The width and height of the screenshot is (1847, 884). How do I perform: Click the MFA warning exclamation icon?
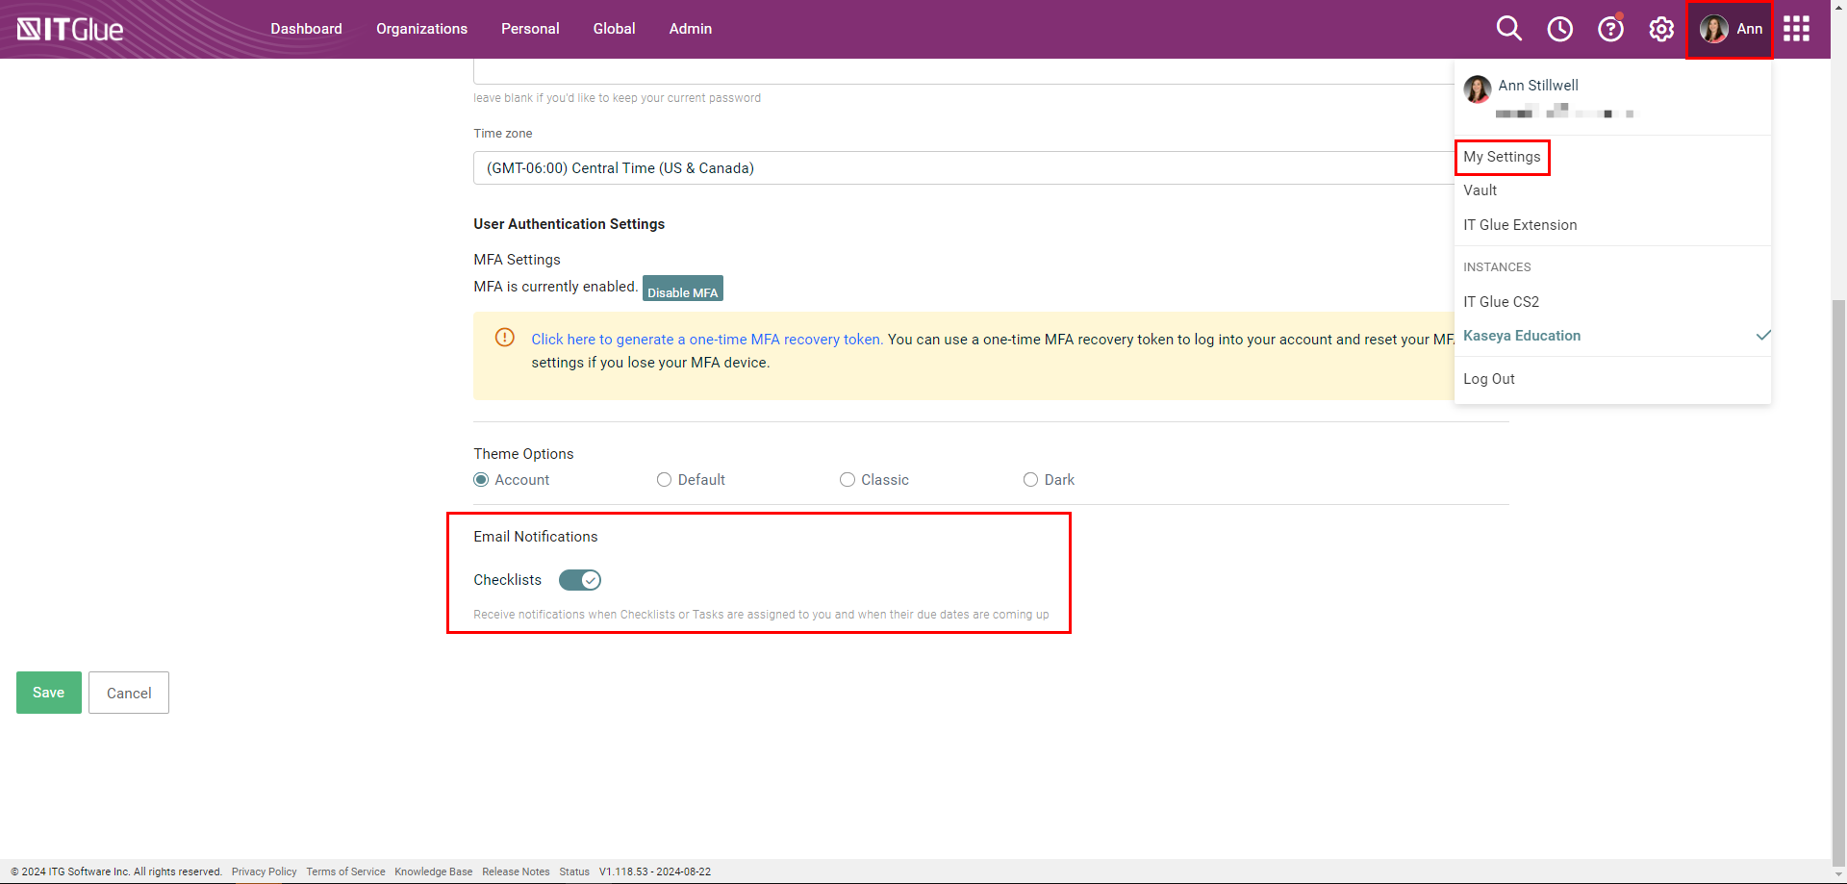pyautogui.click(x=504, y=337)
